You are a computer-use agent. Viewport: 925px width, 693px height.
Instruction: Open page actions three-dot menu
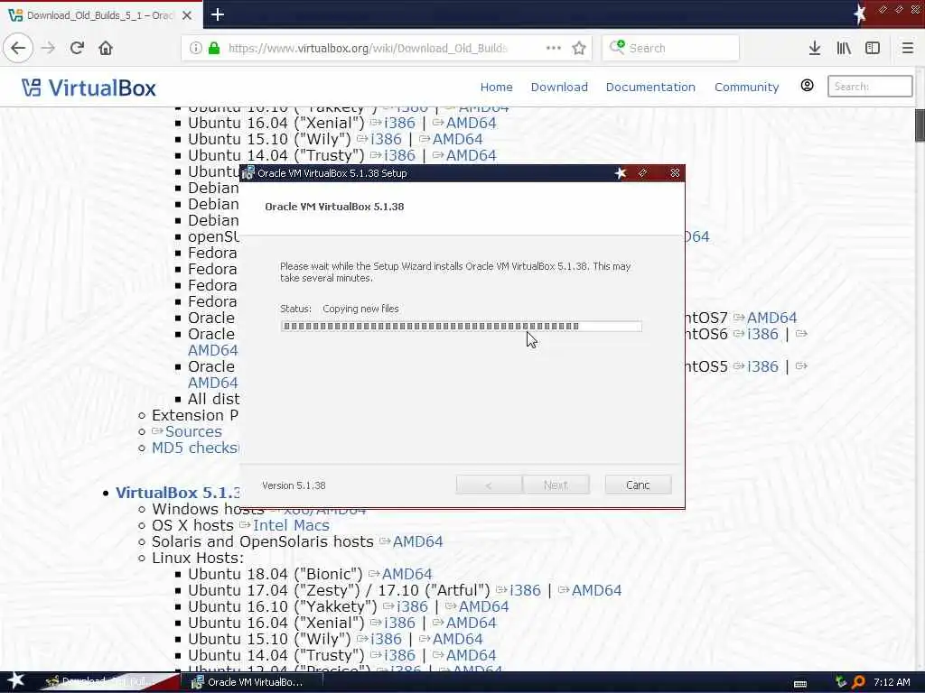(x=554, y=48)
